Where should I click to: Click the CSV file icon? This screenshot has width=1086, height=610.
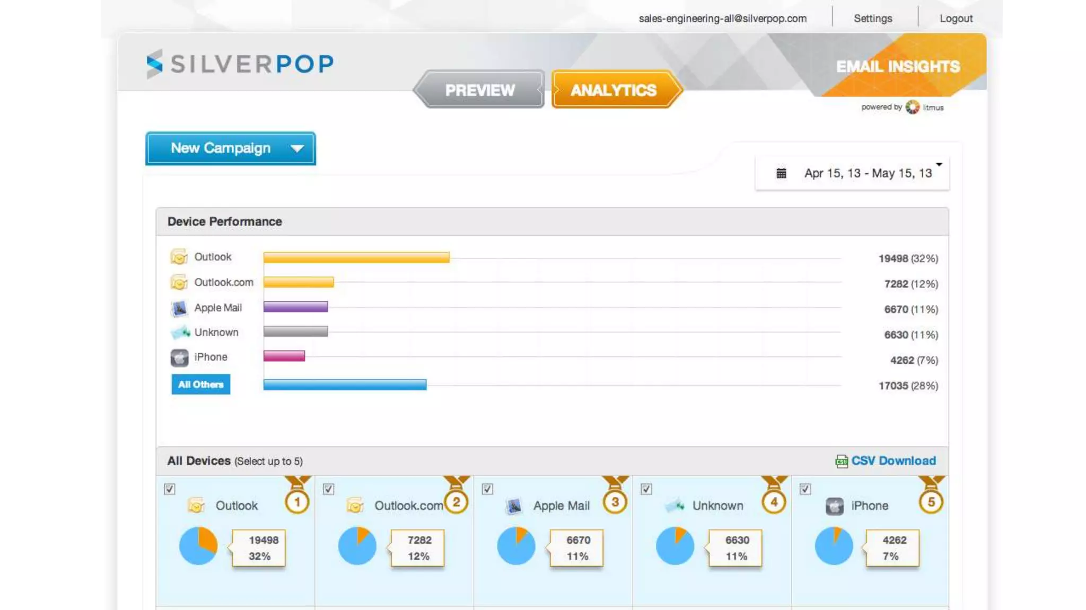point(842,461)
